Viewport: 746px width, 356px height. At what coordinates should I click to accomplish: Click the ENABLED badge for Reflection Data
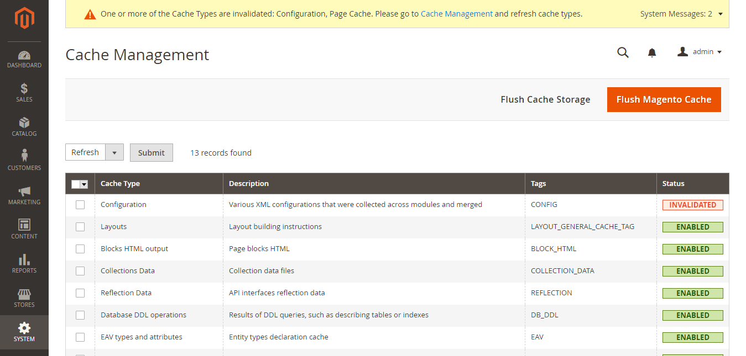click(693, 293)
